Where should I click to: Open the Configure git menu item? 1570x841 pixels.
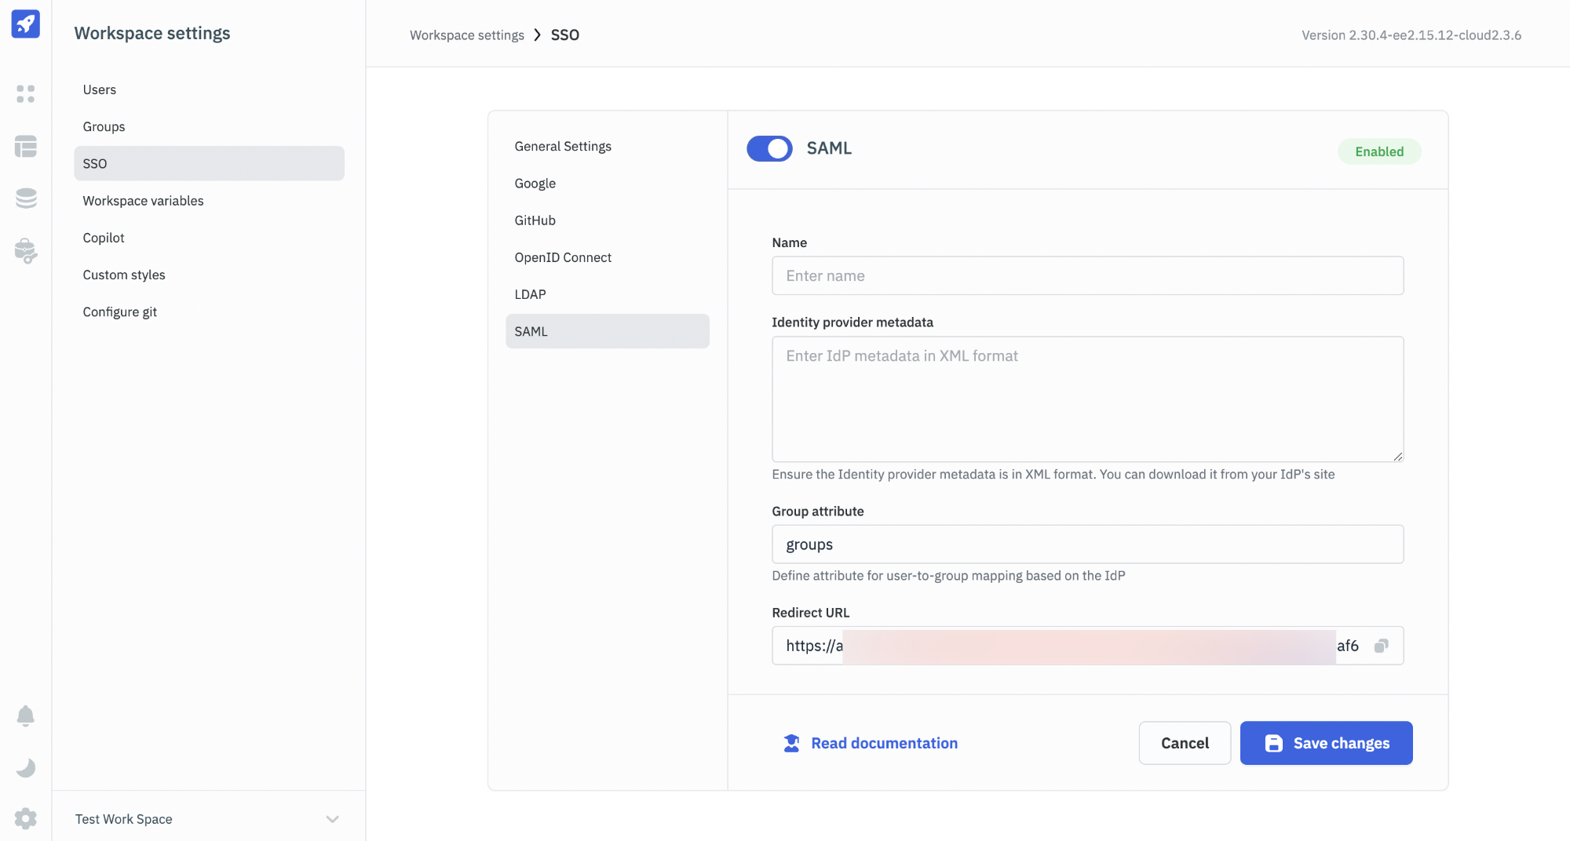coord(119,311)
